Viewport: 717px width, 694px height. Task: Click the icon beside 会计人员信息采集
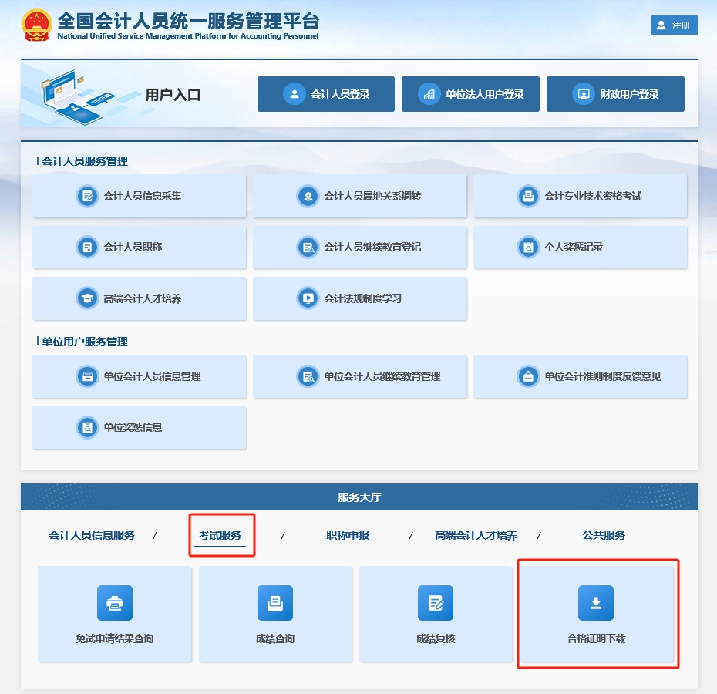(88, 196)
